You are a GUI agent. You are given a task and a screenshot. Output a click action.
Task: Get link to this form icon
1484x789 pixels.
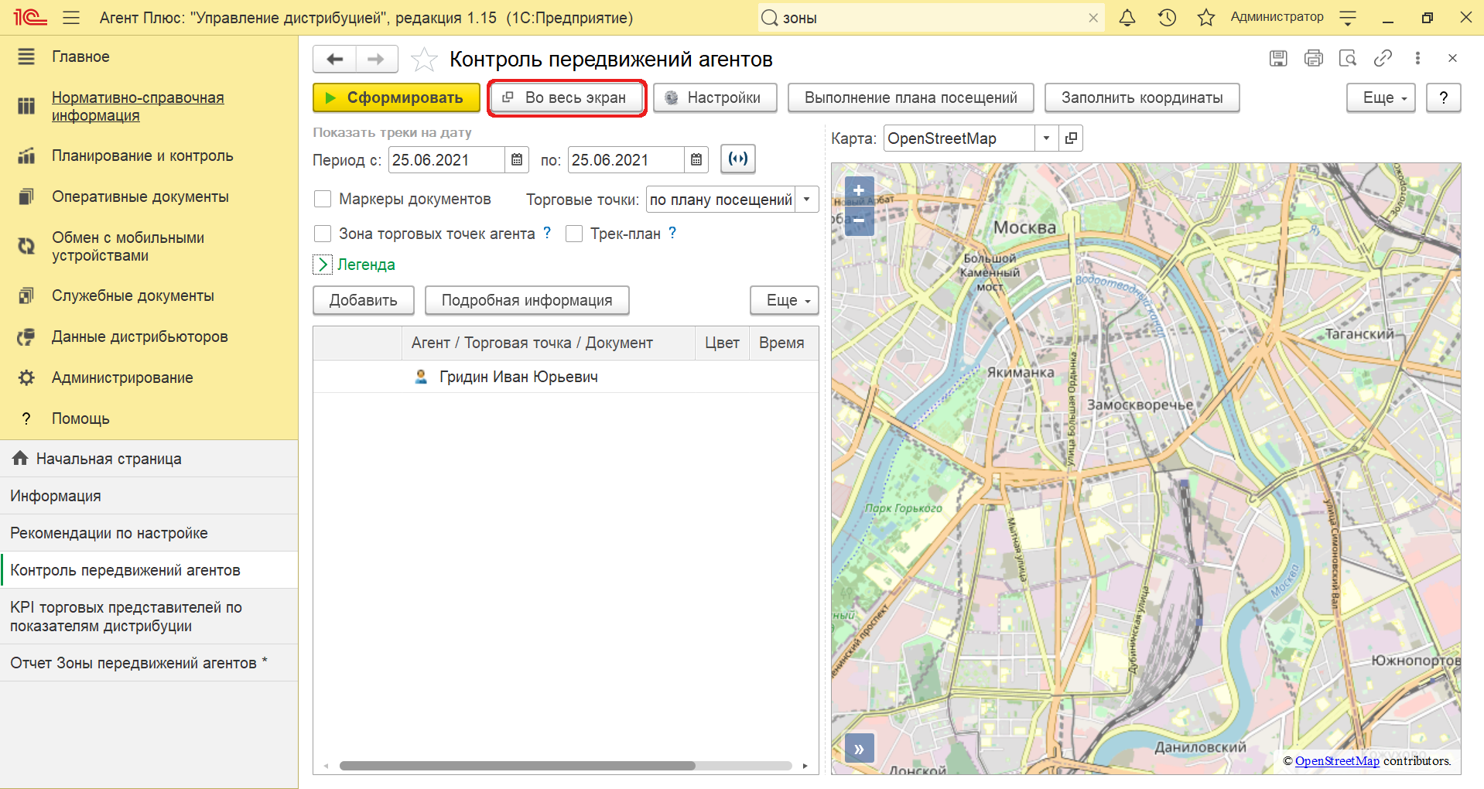pyautogui.click(x=1383, y=58)
